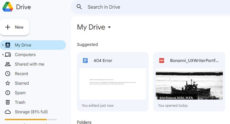
Task: Click the Suggested section label
Action: (87, 44)
